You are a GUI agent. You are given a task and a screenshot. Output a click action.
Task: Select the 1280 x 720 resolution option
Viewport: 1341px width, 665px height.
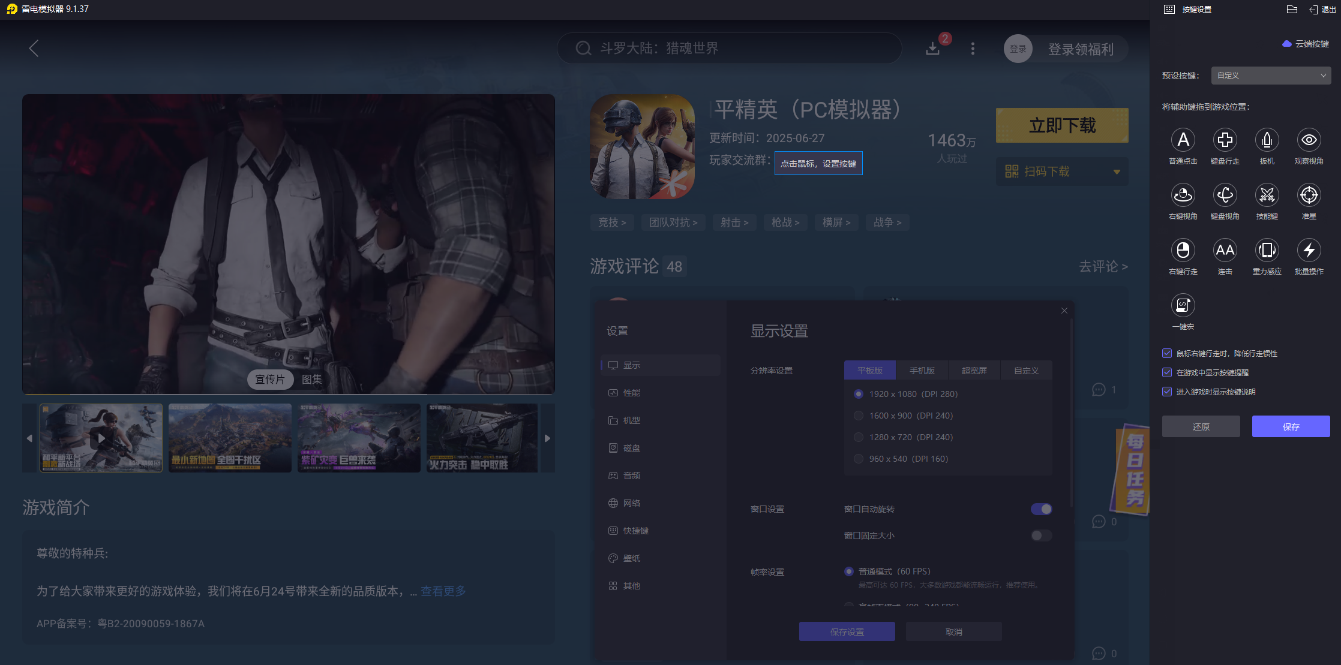[858, 437]
